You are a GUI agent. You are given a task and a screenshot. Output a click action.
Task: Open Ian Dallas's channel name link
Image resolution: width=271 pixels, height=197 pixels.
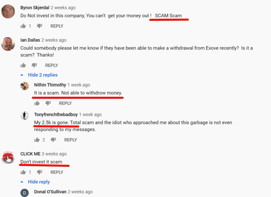[30, 40]
